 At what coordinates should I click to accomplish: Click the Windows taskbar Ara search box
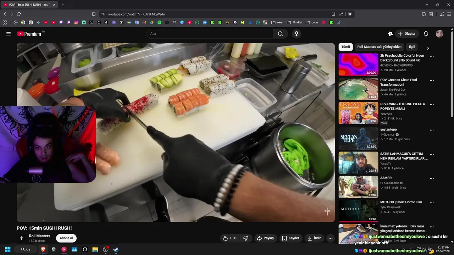[26, 249]
